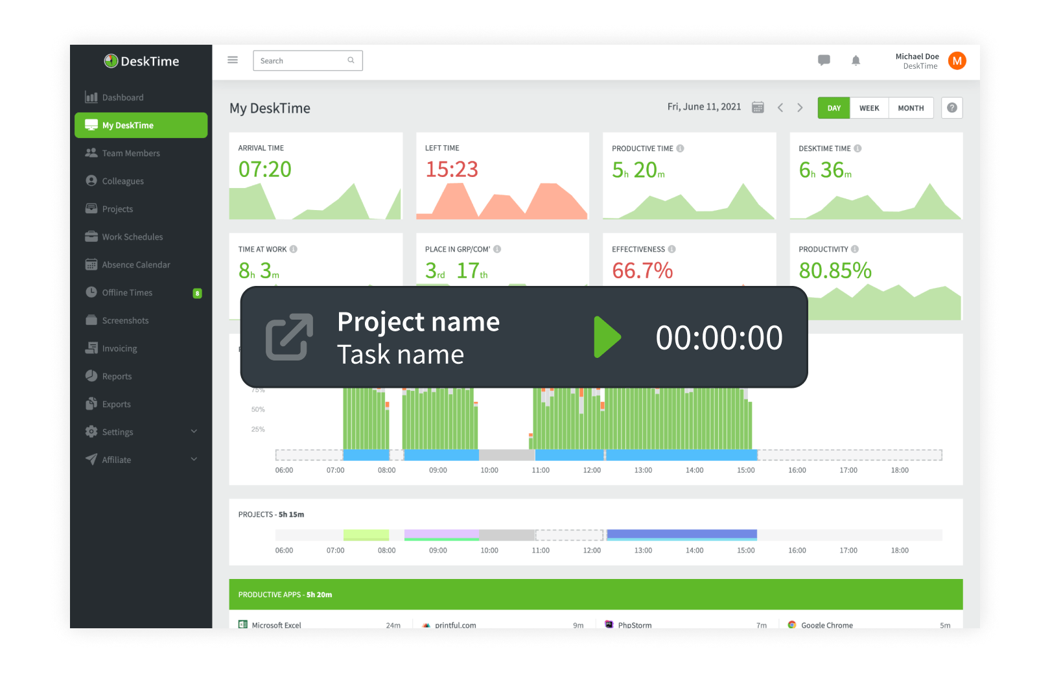1050x673 pixels.
Task: Start the timer with the play button
Action: pyautogui.click(x=607, y=336)
